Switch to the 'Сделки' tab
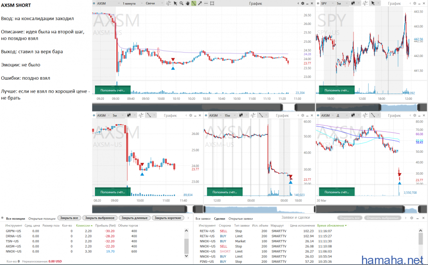The height and width of the screenshot is (265, 428). point(219,218)
